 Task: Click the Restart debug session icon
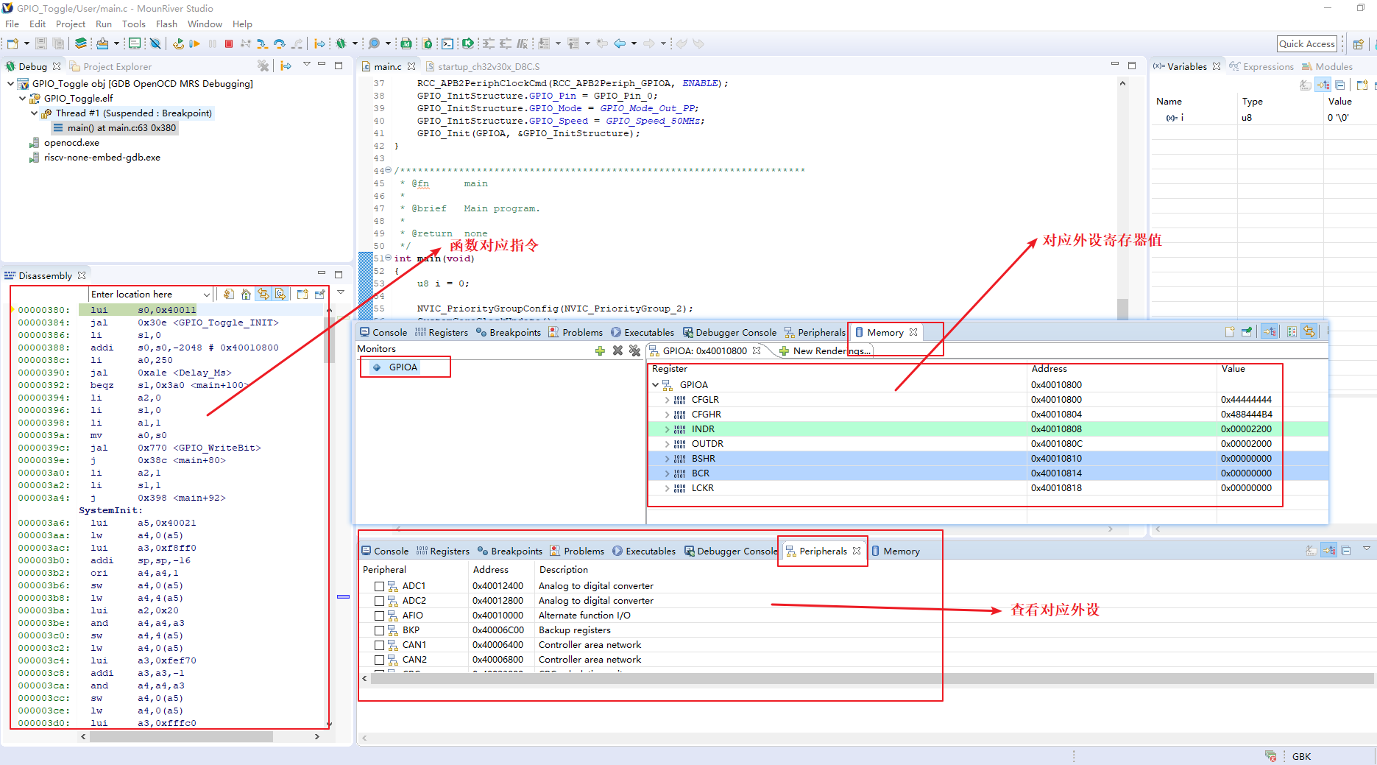178,43
